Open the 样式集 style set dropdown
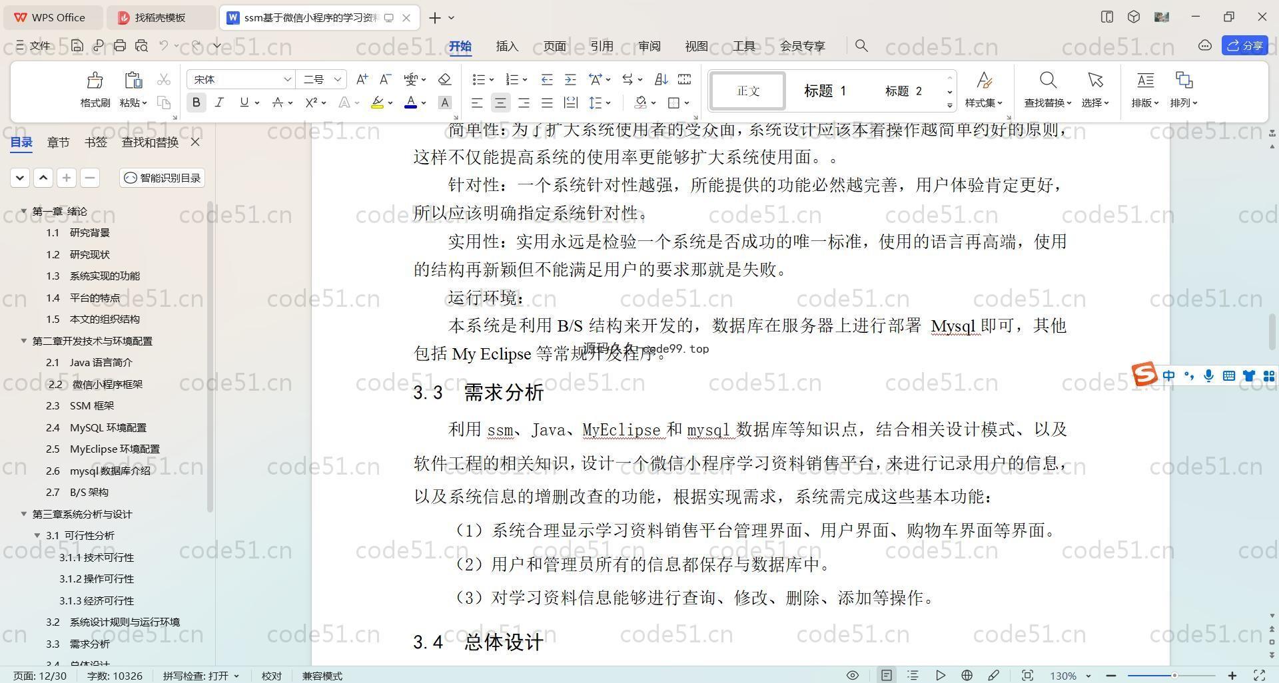The width and height of the screenshot is (1279, 683). (x=983, y=103)
